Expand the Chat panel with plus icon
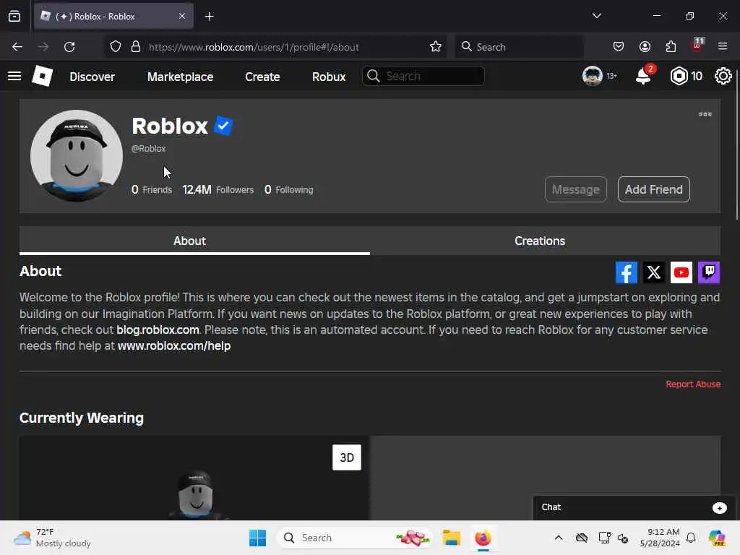 coord(719,507)
